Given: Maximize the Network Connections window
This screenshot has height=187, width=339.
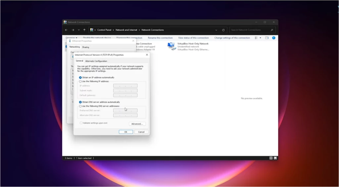Looking at the screenshot, I should tap(265, 22).
